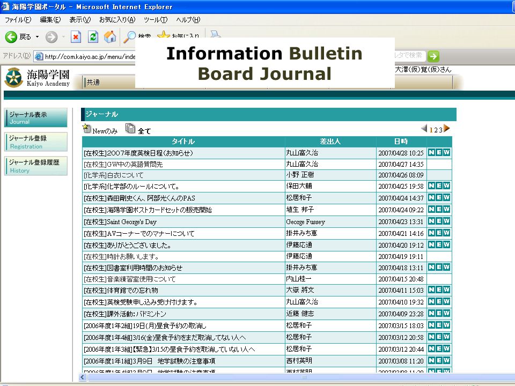This screenshot has height=386, width=515.
Task: Go to page 3 of journal list
Action: click(x=440, y=130)
